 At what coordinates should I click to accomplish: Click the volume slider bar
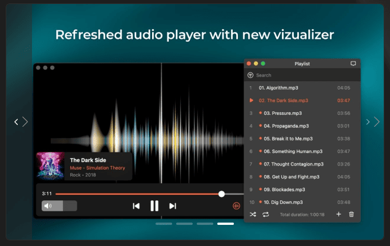pos(59,206)
